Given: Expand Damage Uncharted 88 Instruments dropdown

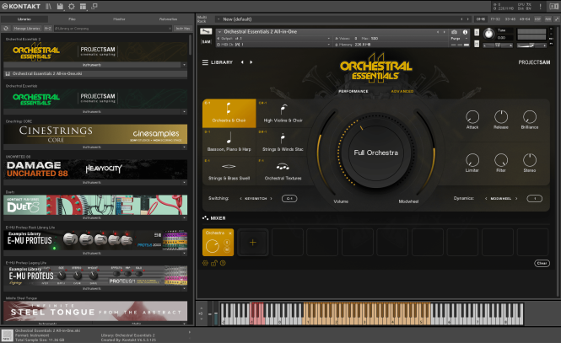Looking at the screenshot, I should (184, 183).
